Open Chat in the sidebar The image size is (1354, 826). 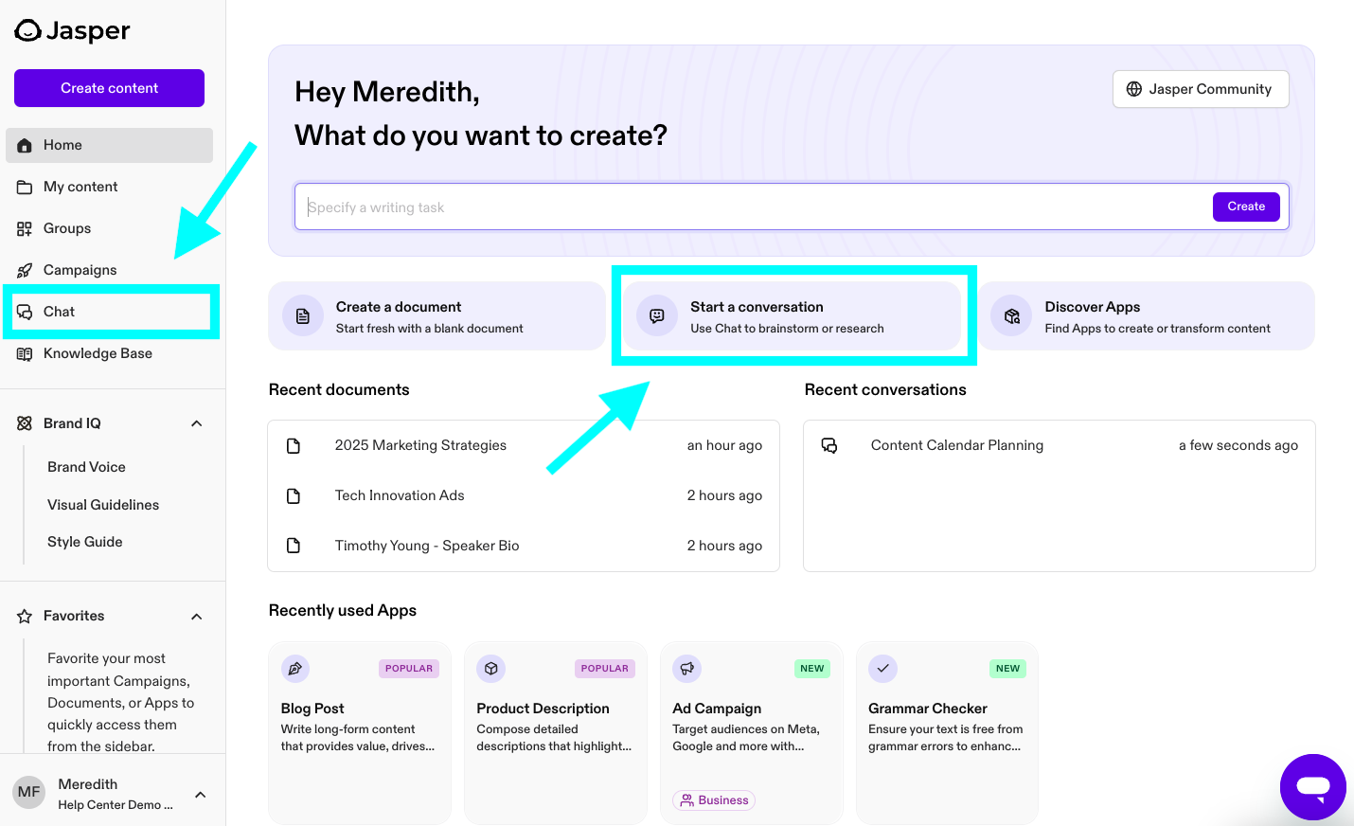(x=59, y=312)
